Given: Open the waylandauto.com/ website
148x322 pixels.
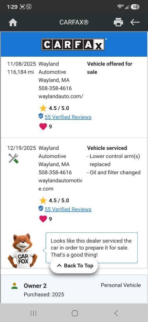Looking at the screenshot, I should [x=61, y=96].
